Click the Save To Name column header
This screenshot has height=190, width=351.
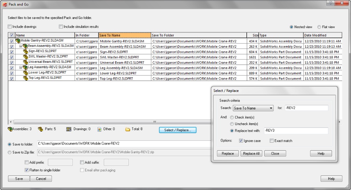(125, 35)
